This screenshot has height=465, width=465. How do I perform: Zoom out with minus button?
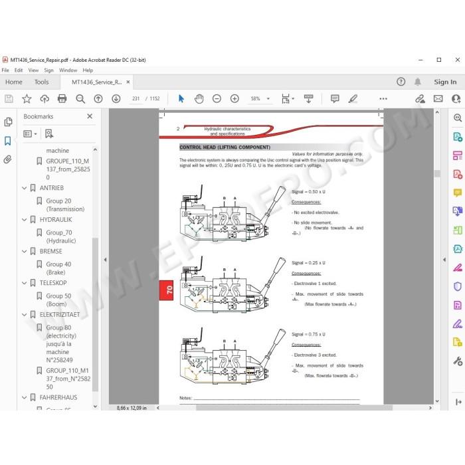217,98
